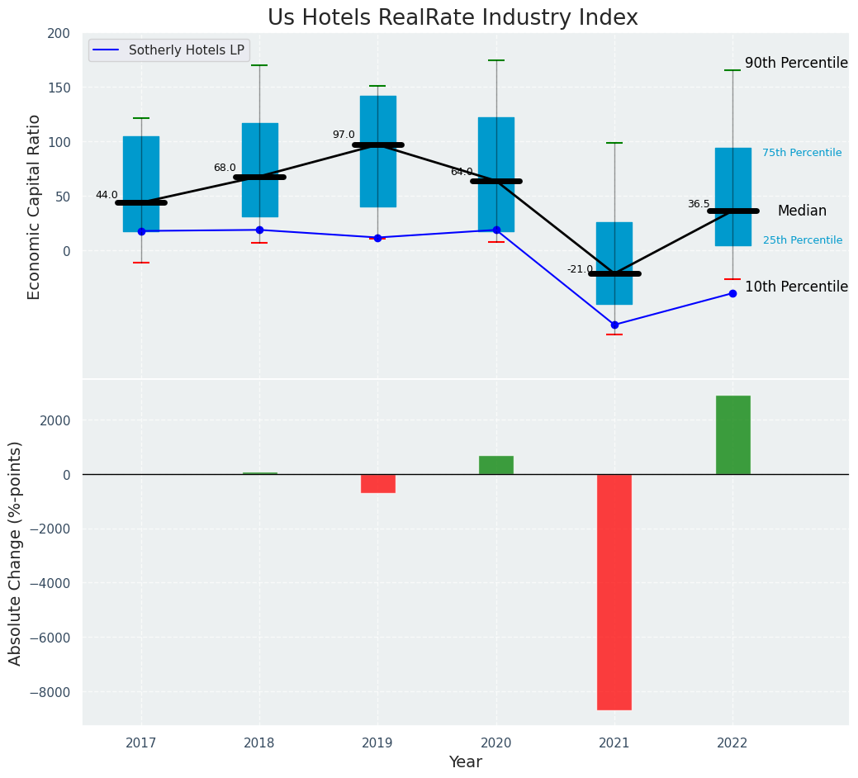This screenshot has width=858, height=778.
Task: Click the 97.0 median value label
Action: tap(344, 135)
